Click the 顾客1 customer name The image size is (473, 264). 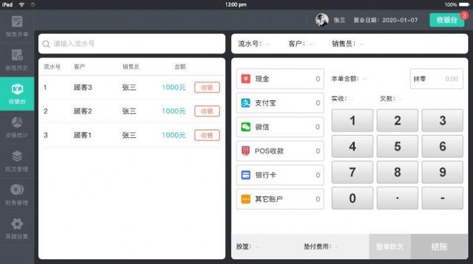pyautogui.click(x=82, y=135)
